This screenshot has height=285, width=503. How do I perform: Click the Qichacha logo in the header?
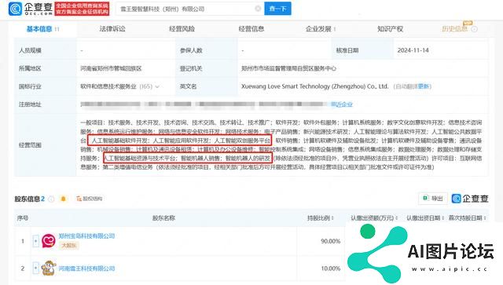(31, 9)
